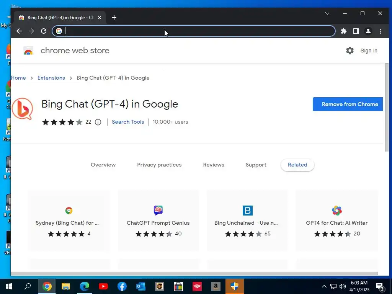
Task: Open GPT4 for Chat: AI Writer card
Action: click(337, 220)
